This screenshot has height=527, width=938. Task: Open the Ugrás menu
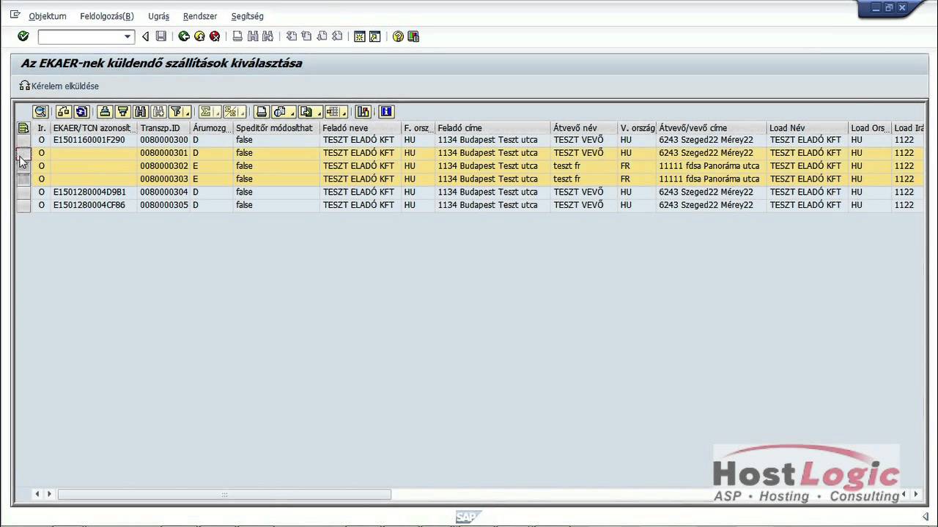[x=158, y=16]
